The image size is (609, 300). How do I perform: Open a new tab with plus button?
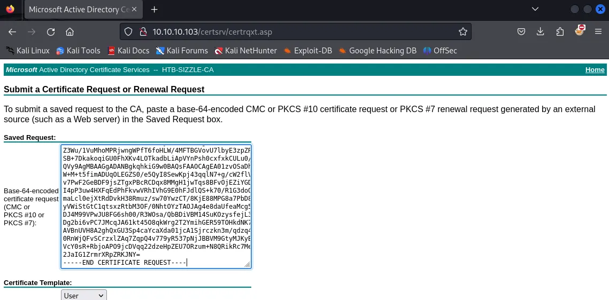click(155, 10)
